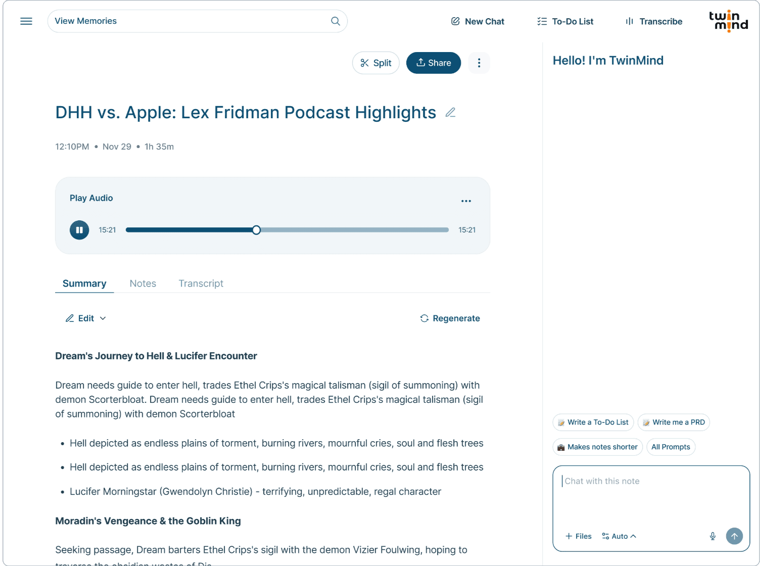The image size is (760, 566).
Task: Choose the Write me a PRD prompt
Action: click(x=674, y=422)
